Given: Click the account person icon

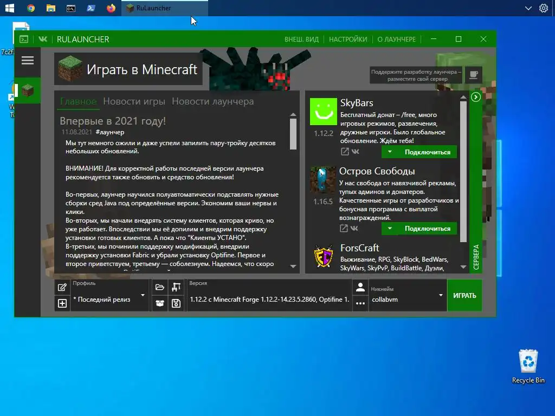Looking at the screenshot, I should point(360,287).
